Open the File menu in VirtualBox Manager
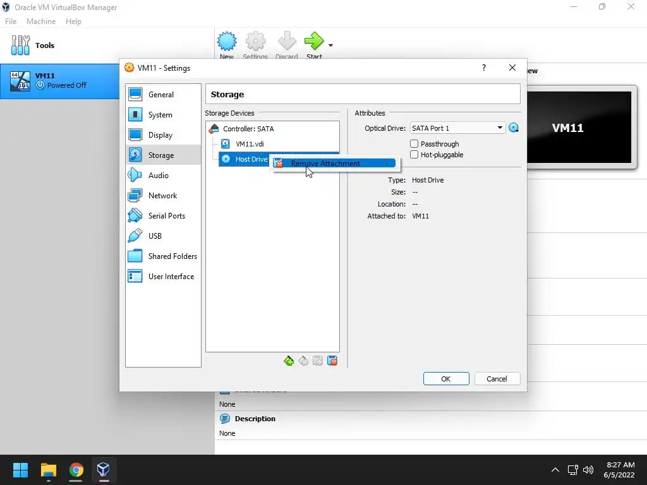The height and width of the screenshot is (485, 647). pyautogui.click(x=11, y=21)
